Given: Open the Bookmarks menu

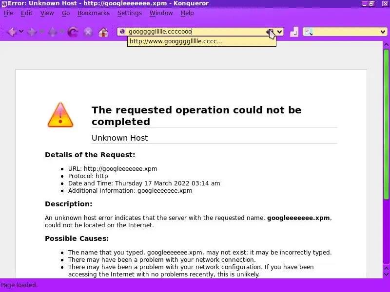Looking at the screenshot, I should pyautogui.click(x=94, y=13).
